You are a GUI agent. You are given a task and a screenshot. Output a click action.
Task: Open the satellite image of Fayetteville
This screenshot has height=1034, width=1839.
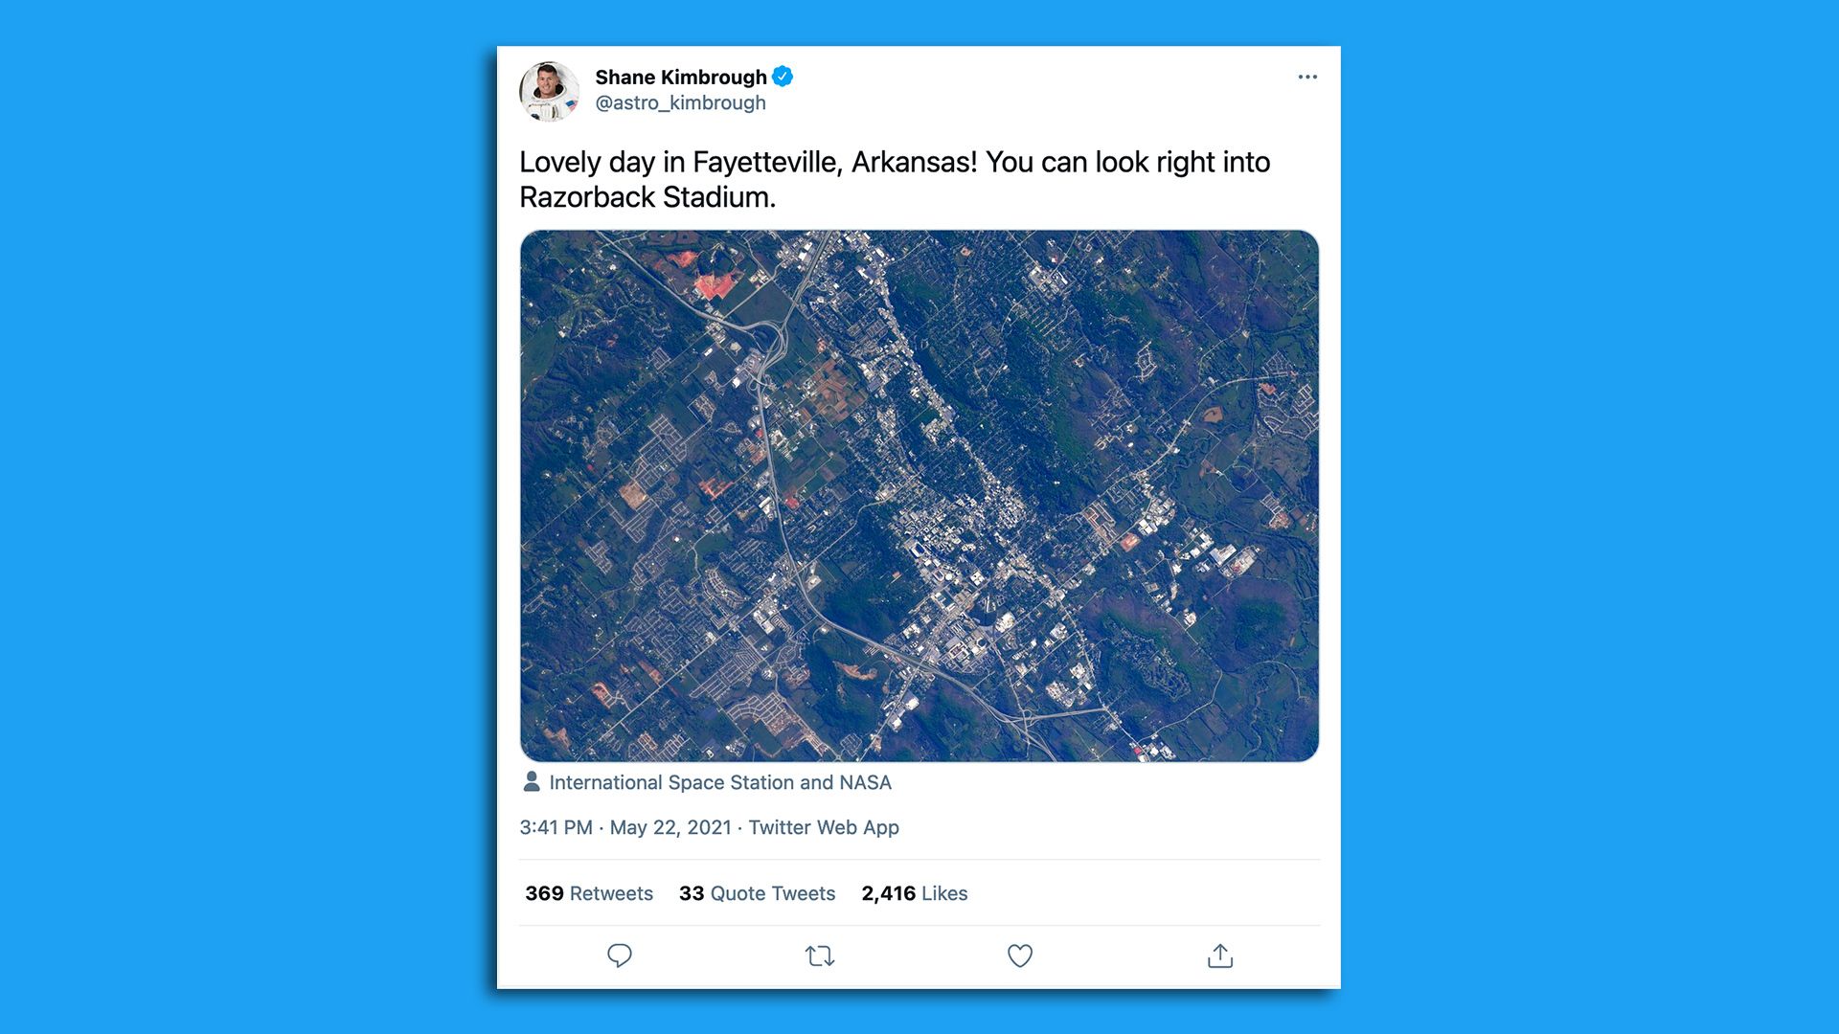(919, 493)
